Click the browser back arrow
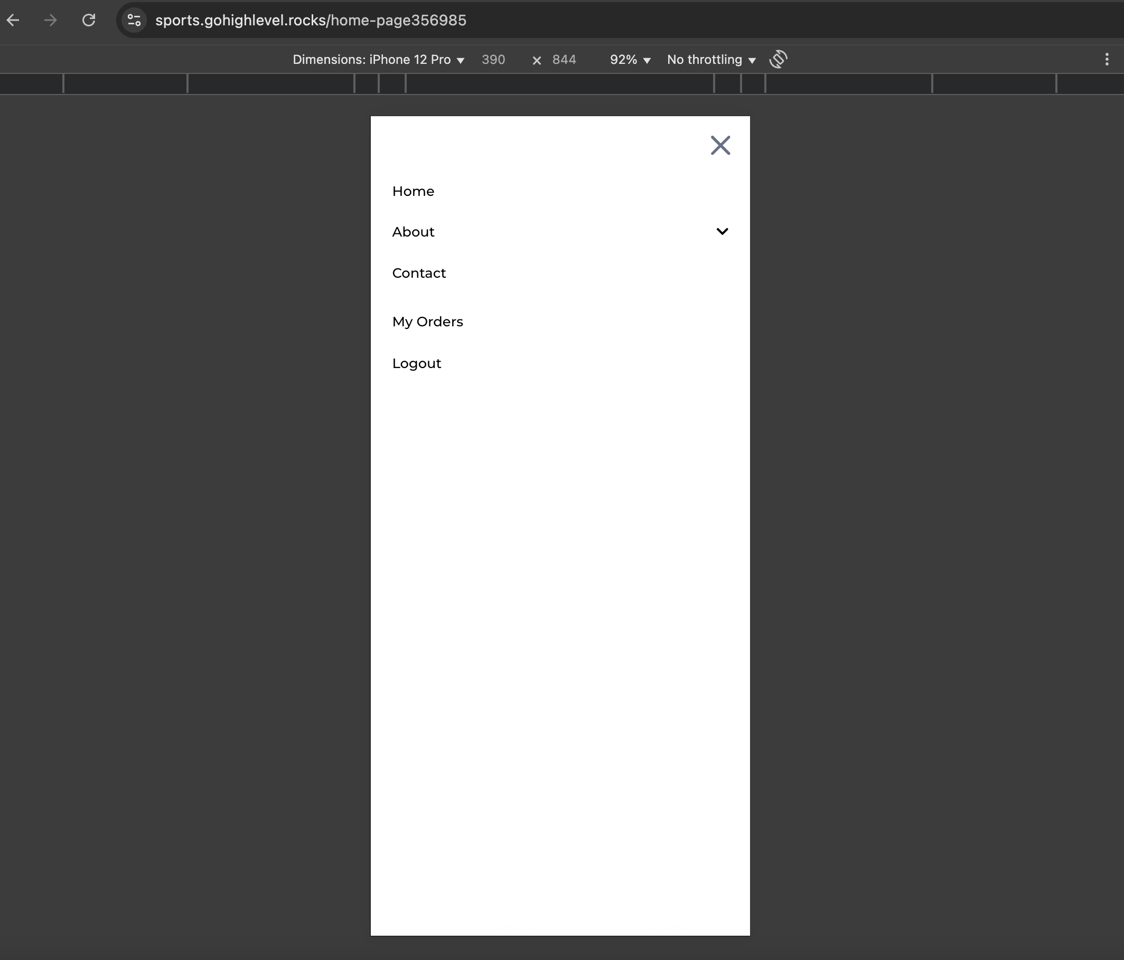Viewport: 1124px width, 960px height. click(x=13, y=21)
